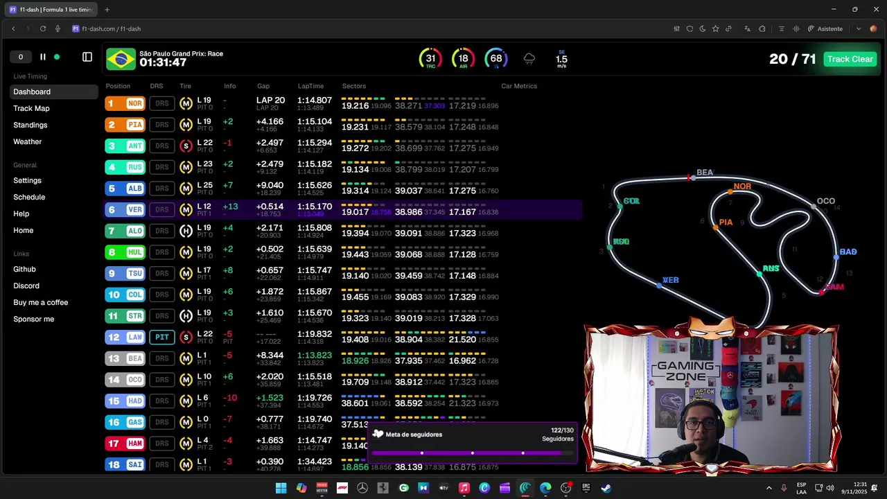Click the address bar f1-dash.com
This screenshot has height=499, width=887.
pyautogui.click(x=111, y=28)
